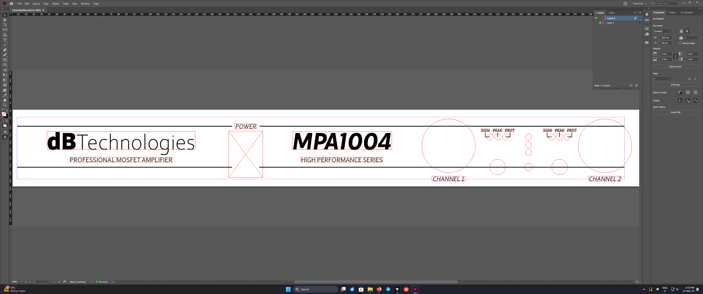Select the Gradient Swatch tool

[5, 80]
